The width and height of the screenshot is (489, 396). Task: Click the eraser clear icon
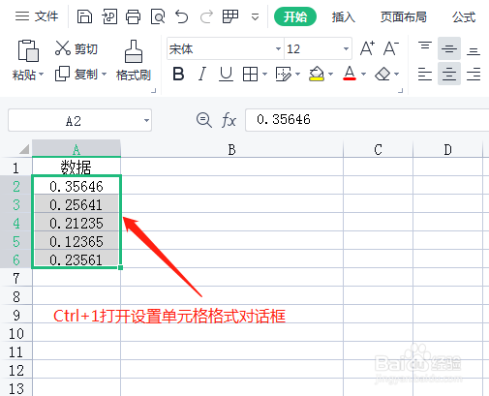[x=382, y=75]
